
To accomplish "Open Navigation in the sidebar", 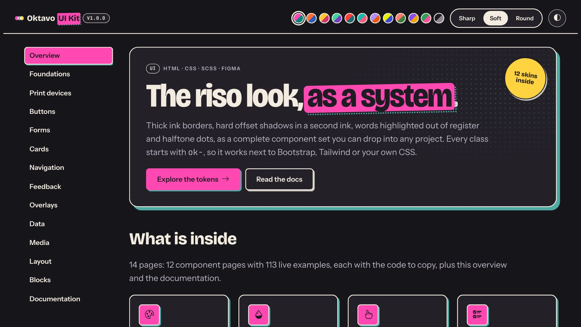I will pos(68,167).
